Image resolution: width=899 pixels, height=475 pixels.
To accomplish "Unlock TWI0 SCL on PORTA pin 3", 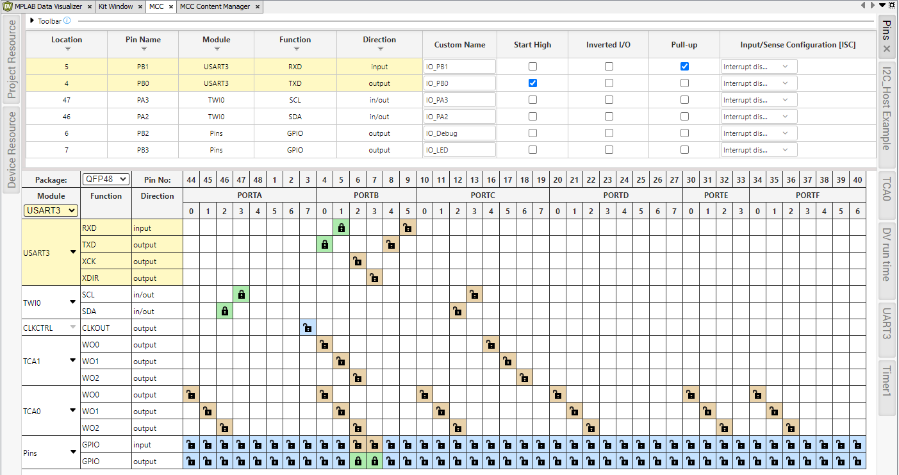I will pos(241,294).
